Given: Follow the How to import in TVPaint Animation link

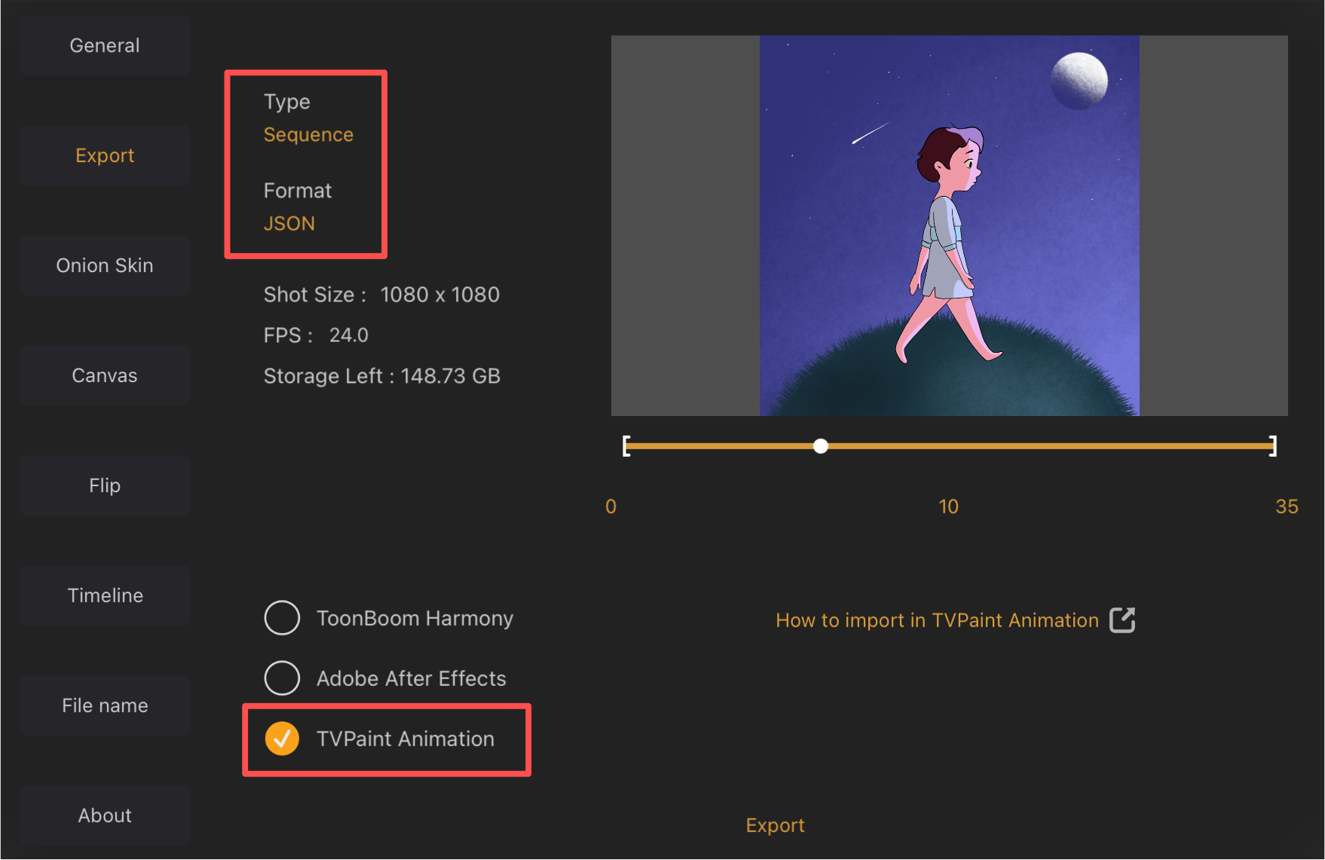Looking at the screenshot, I should (937, 620).
